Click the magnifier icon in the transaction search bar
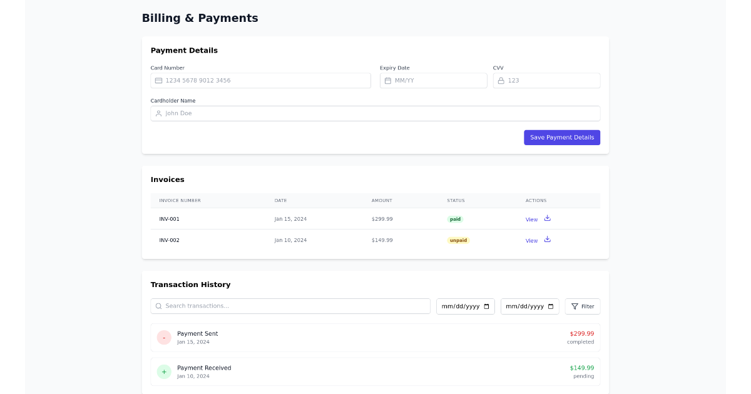Screen dimensions: 751x394 coord(158,306)
